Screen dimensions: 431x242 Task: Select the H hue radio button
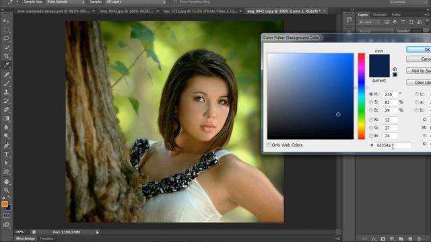point(371,94)
